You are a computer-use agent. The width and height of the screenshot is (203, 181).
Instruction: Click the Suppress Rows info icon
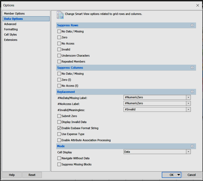(x=192, y=25)
